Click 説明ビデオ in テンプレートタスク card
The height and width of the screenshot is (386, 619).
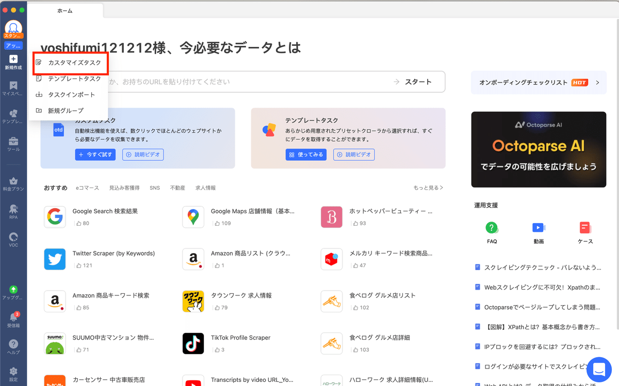tap(354, 155)
